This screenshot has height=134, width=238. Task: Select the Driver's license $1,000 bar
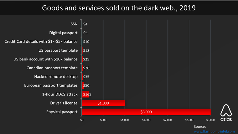click(x=103, y=103)
